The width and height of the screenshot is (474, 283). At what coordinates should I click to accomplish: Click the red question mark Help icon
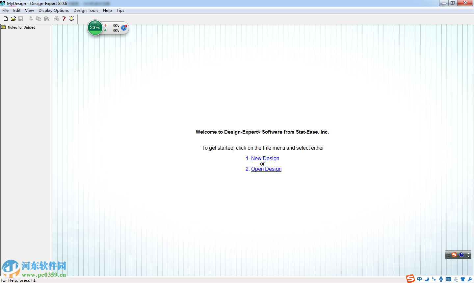point(64,19)
